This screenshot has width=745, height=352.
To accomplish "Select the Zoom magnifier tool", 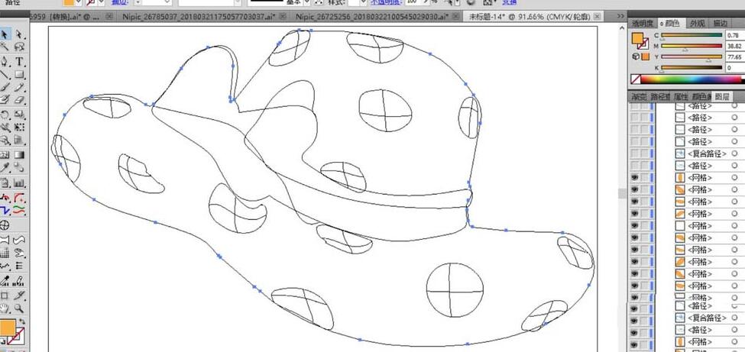I will 19,308.
